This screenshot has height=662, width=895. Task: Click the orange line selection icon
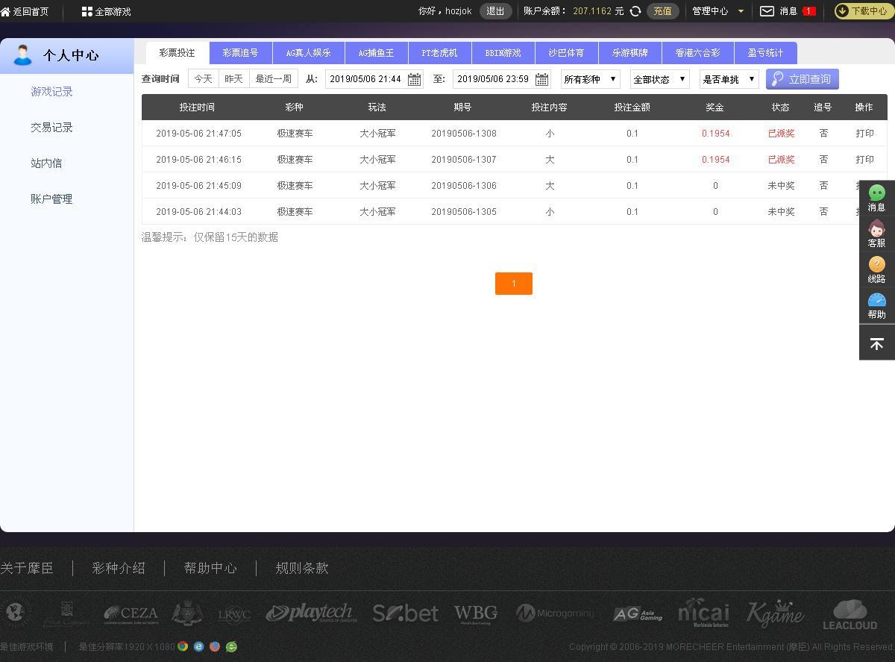coord(876,265)
